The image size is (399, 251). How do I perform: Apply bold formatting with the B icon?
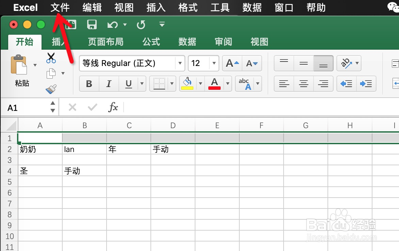click(89, 84)
